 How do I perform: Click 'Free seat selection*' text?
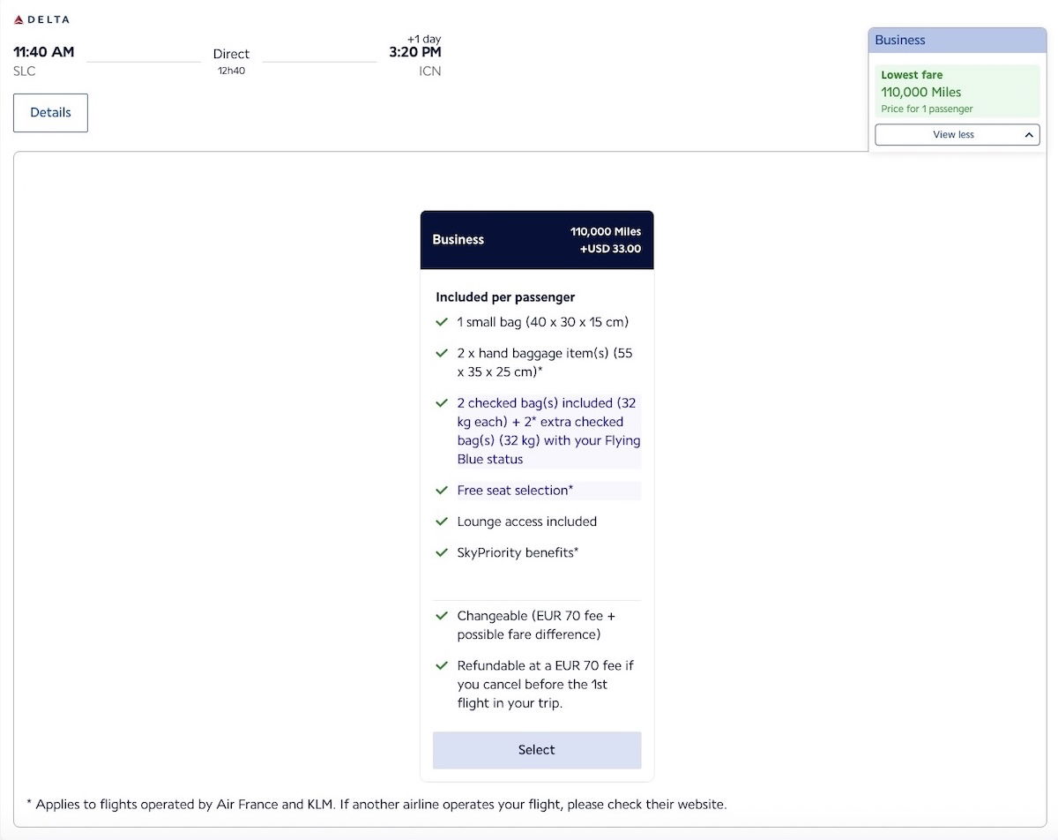[x=515, y=491]
